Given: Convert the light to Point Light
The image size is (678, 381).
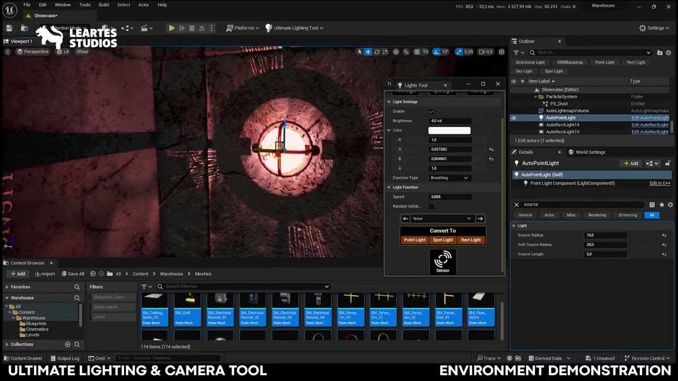Looking at the screenshot, I should point(415,240).
